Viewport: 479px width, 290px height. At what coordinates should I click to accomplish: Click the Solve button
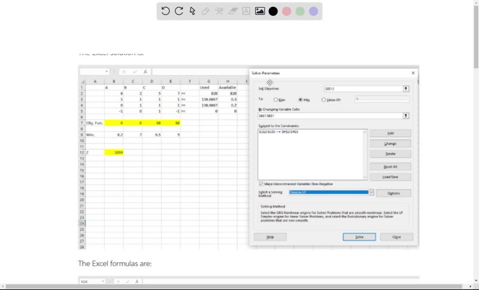click(x=359, y=237)
